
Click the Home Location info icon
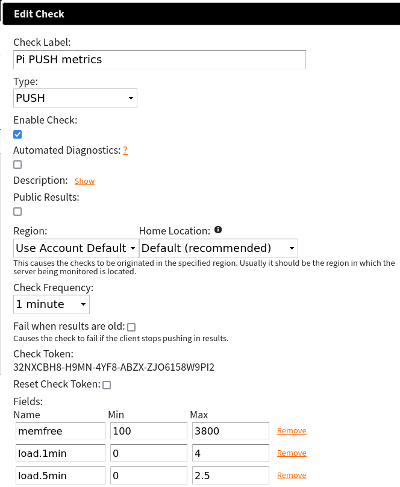click(218, 230)
